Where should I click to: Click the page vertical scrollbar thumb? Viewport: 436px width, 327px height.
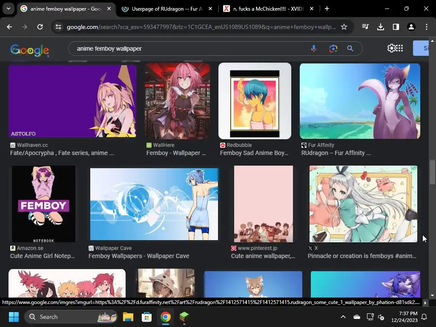[432, 172]
